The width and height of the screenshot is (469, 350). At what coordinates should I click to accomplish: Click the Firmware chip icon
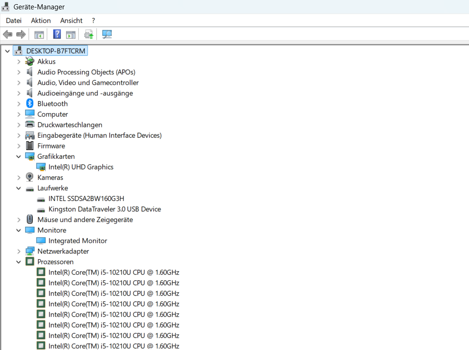(29, 146)
